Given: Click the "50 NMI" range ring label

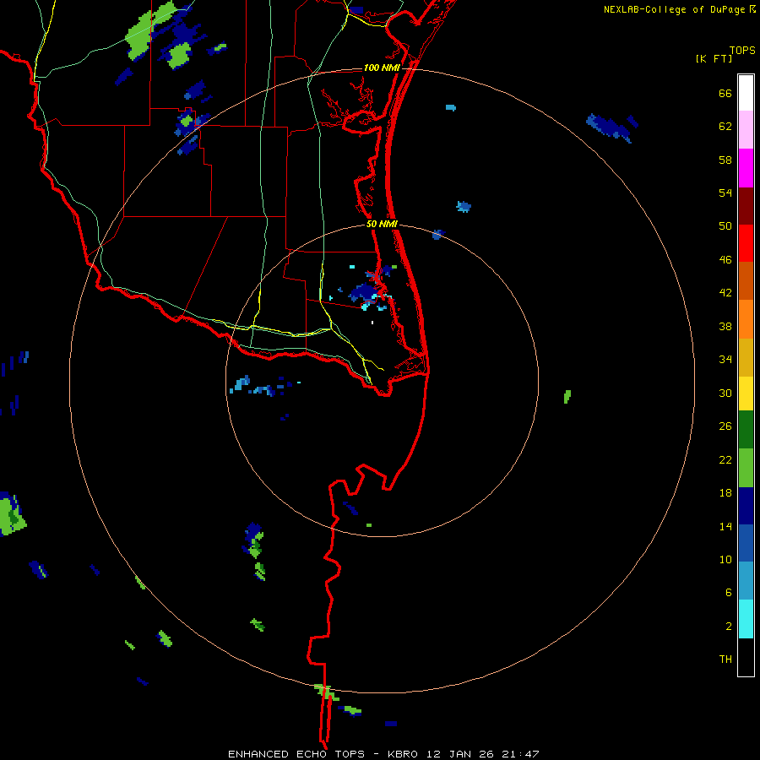Looking at the screenshot, I should coord(382,224).
